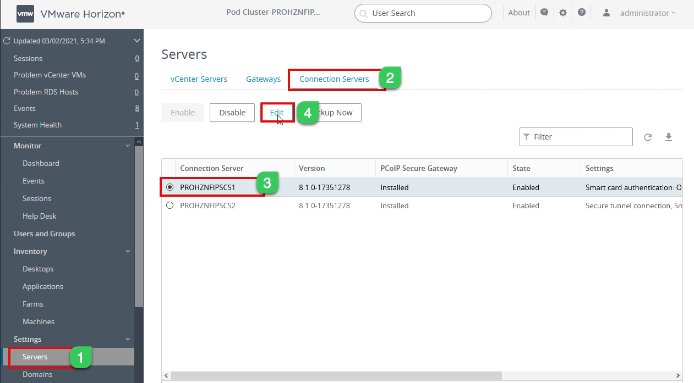Click the administrator user profile icon

point(606,13)
